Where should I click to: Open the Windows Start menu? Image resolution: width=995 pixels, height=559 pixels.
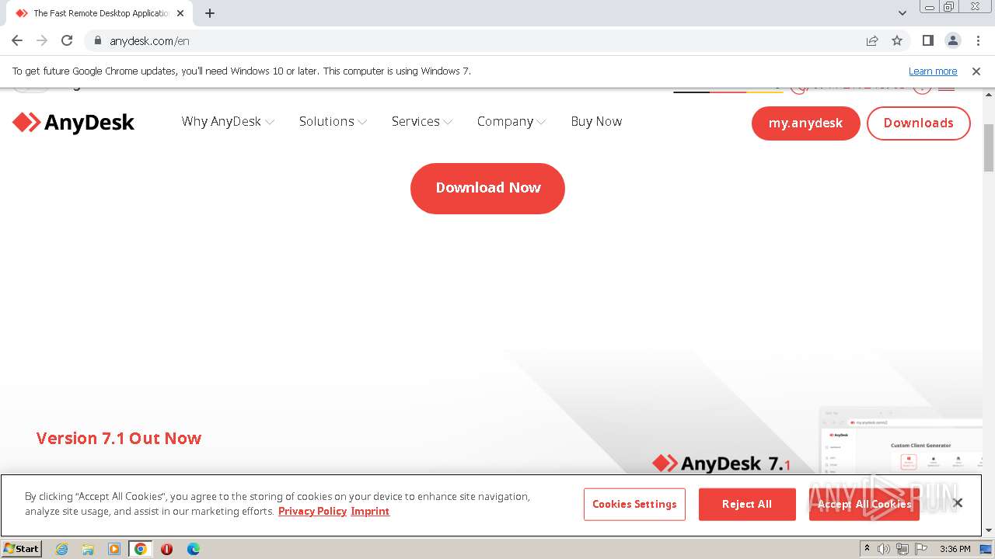(x=22, y=548)
